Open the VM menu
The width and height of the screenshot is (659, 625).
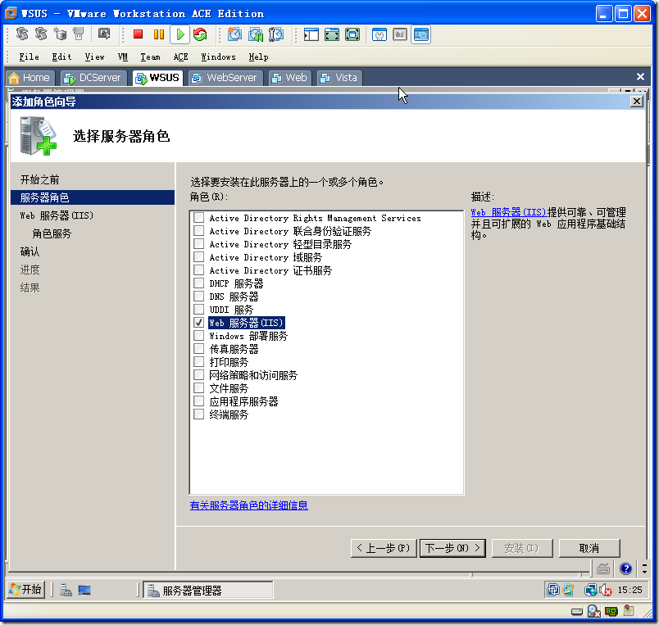click(x=123, y=57)
